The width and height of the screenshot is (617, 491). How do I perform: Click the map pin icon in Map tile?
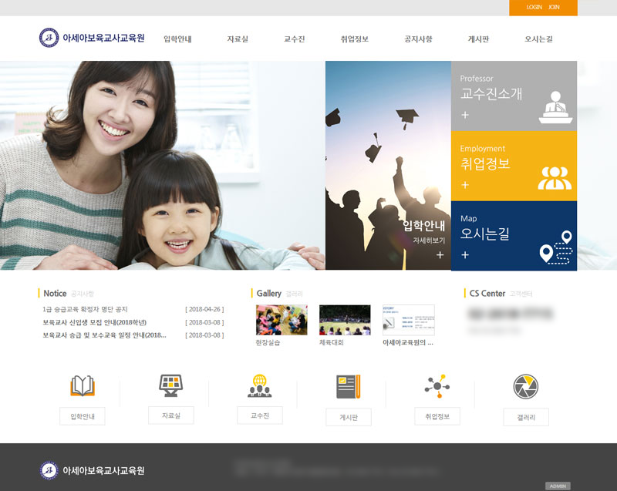pyautogui.click(x=558, y=247)
